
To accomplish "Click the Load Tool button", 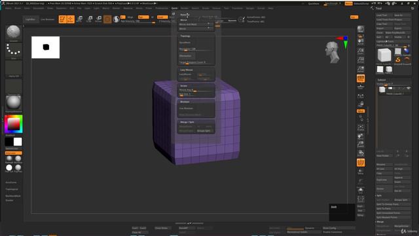I will pos(384,15).
